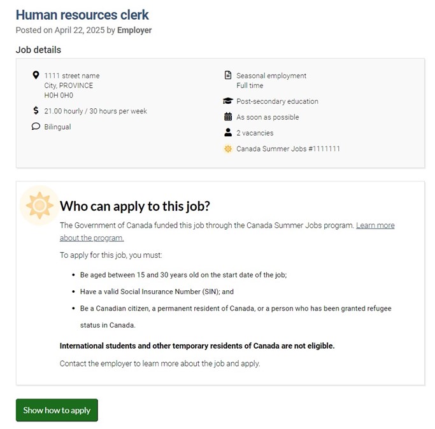Screen dimensions: 435x429
Task: Click the Job details heading
Action: click(38, 50)
